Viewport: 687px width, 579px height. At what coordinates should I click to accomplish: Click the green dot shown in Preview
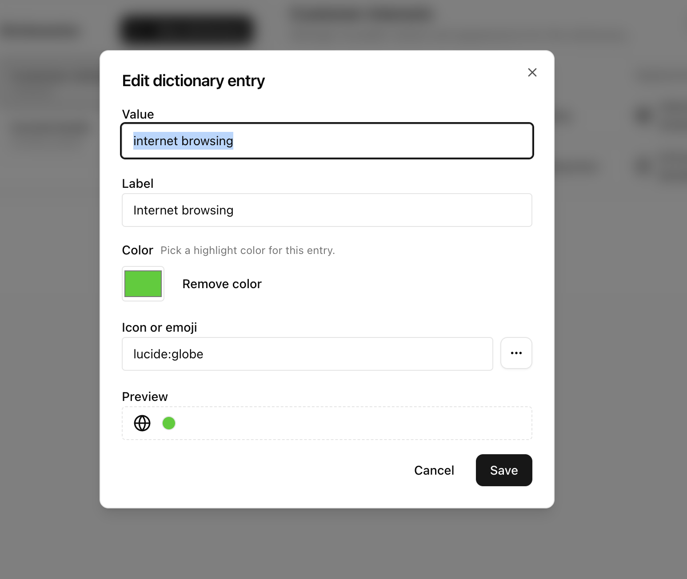(169, 423)
